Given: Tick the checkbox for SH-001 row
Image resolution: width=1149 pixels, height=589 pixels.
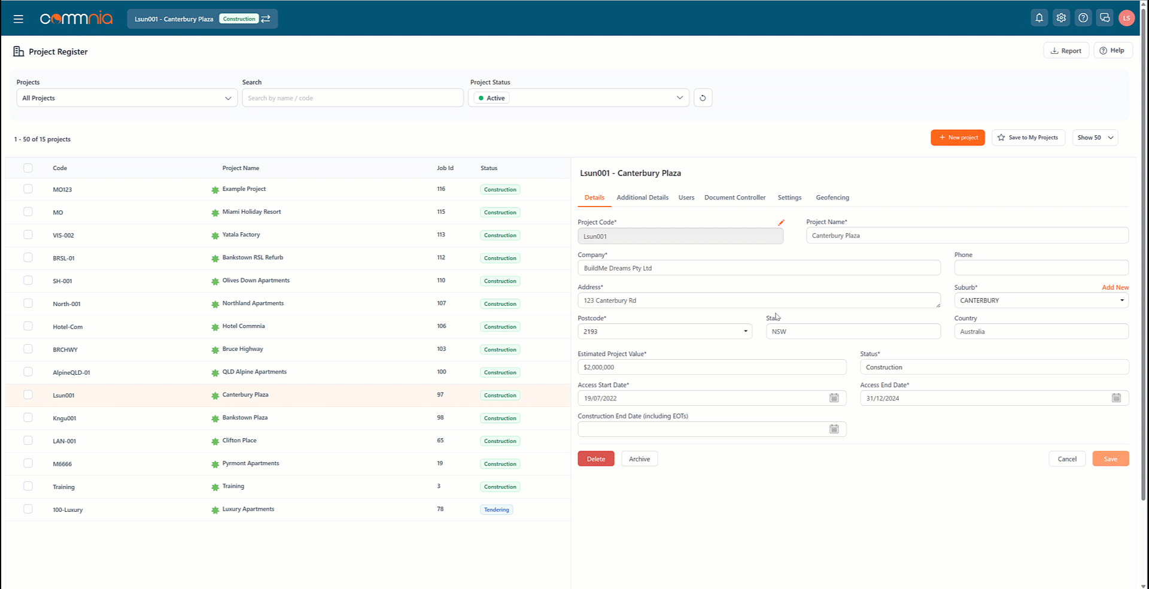Looking at the screenshot, I should 28,280.
